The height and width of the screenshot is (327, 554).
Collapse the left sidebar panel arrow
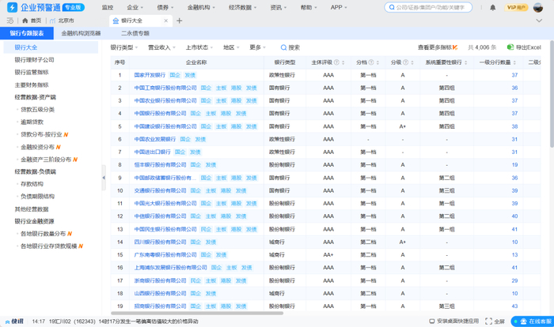(x=104, y=178)
